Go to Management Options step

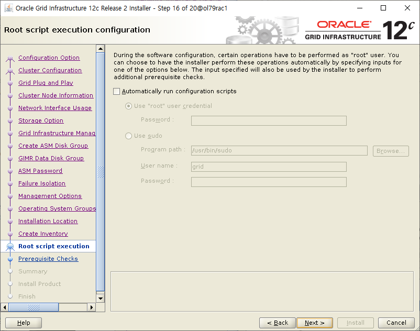(50, 196)
